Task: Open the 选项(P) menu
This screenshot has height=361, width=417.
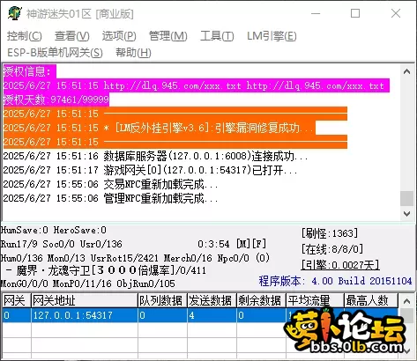Action: tap(119, 36)
